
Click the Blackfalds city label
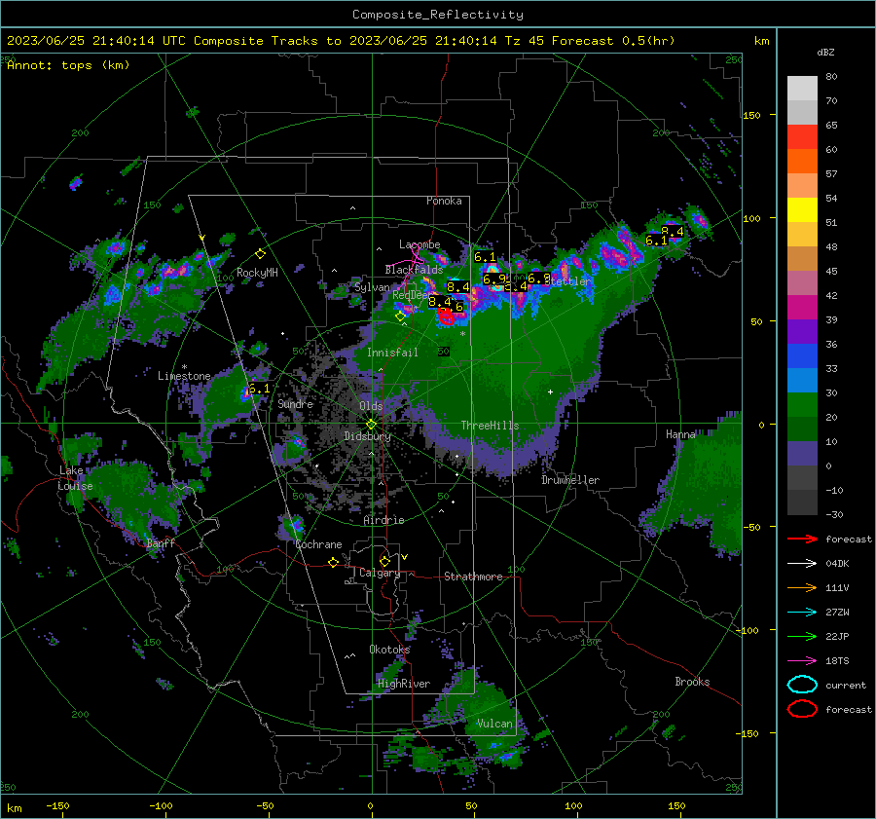coord(414,270)
